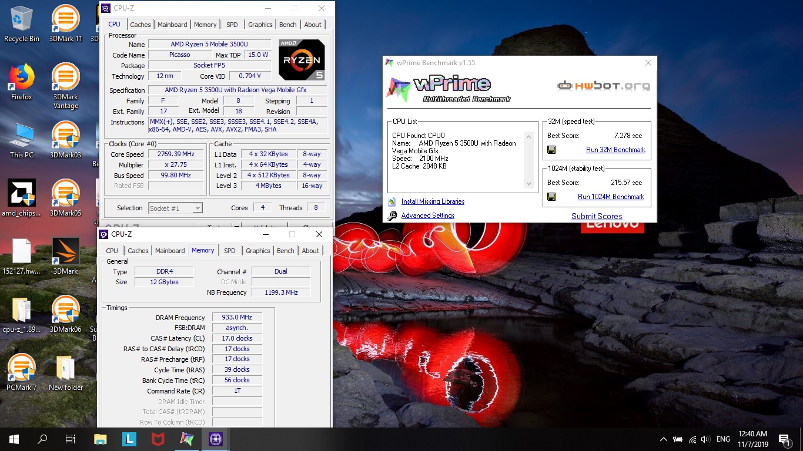Switch to wPrime taskbar icon
Viewport: 803px width, 451px height.
pyautogui.click(x=186, y=439)
